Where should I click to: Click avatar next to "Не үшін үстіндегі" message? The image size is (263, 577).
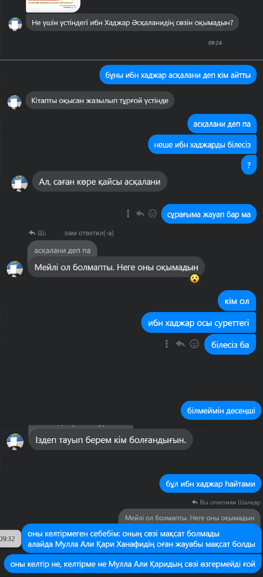[x=15, y=24]
